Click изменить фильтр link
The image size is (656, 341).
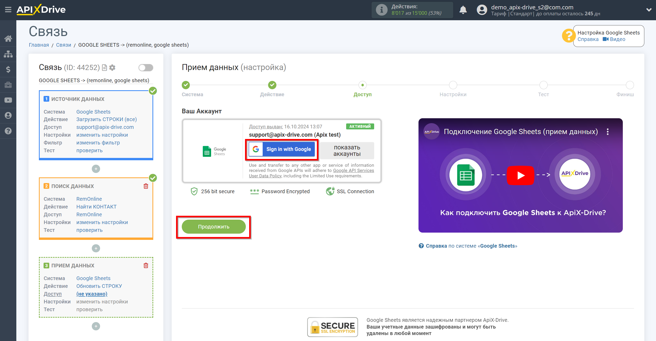(98, 143)
